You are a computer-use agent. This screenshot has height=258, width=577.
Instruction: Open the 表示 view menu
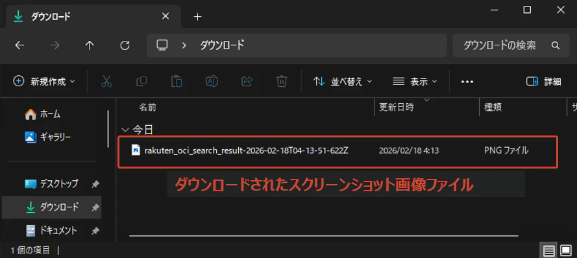[x=415, y=82]
